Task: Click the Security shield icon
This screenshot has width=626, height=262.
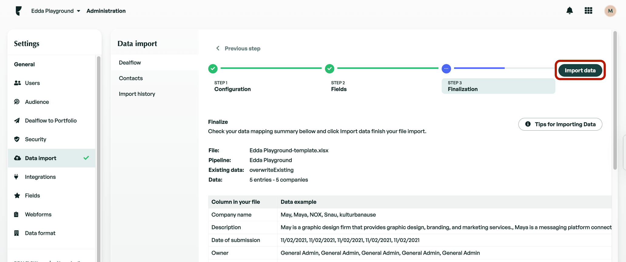Action: [x=17, y=139]
